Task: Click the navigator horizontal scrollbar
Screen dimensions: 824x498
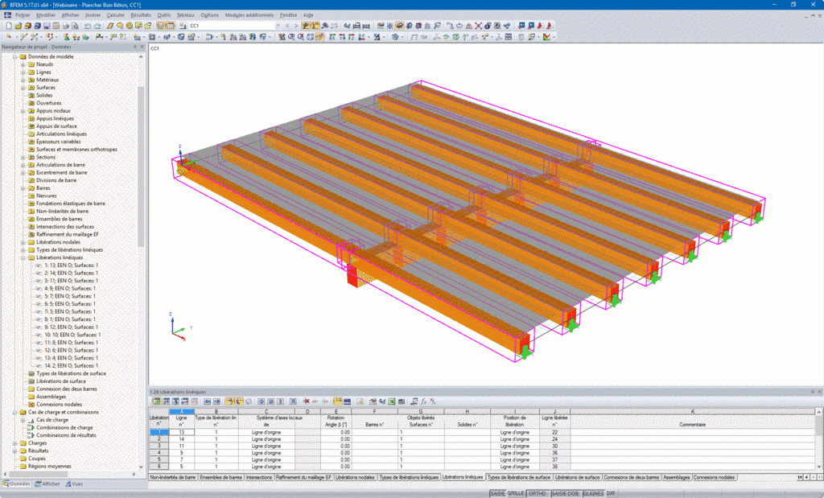Action: 37,474
